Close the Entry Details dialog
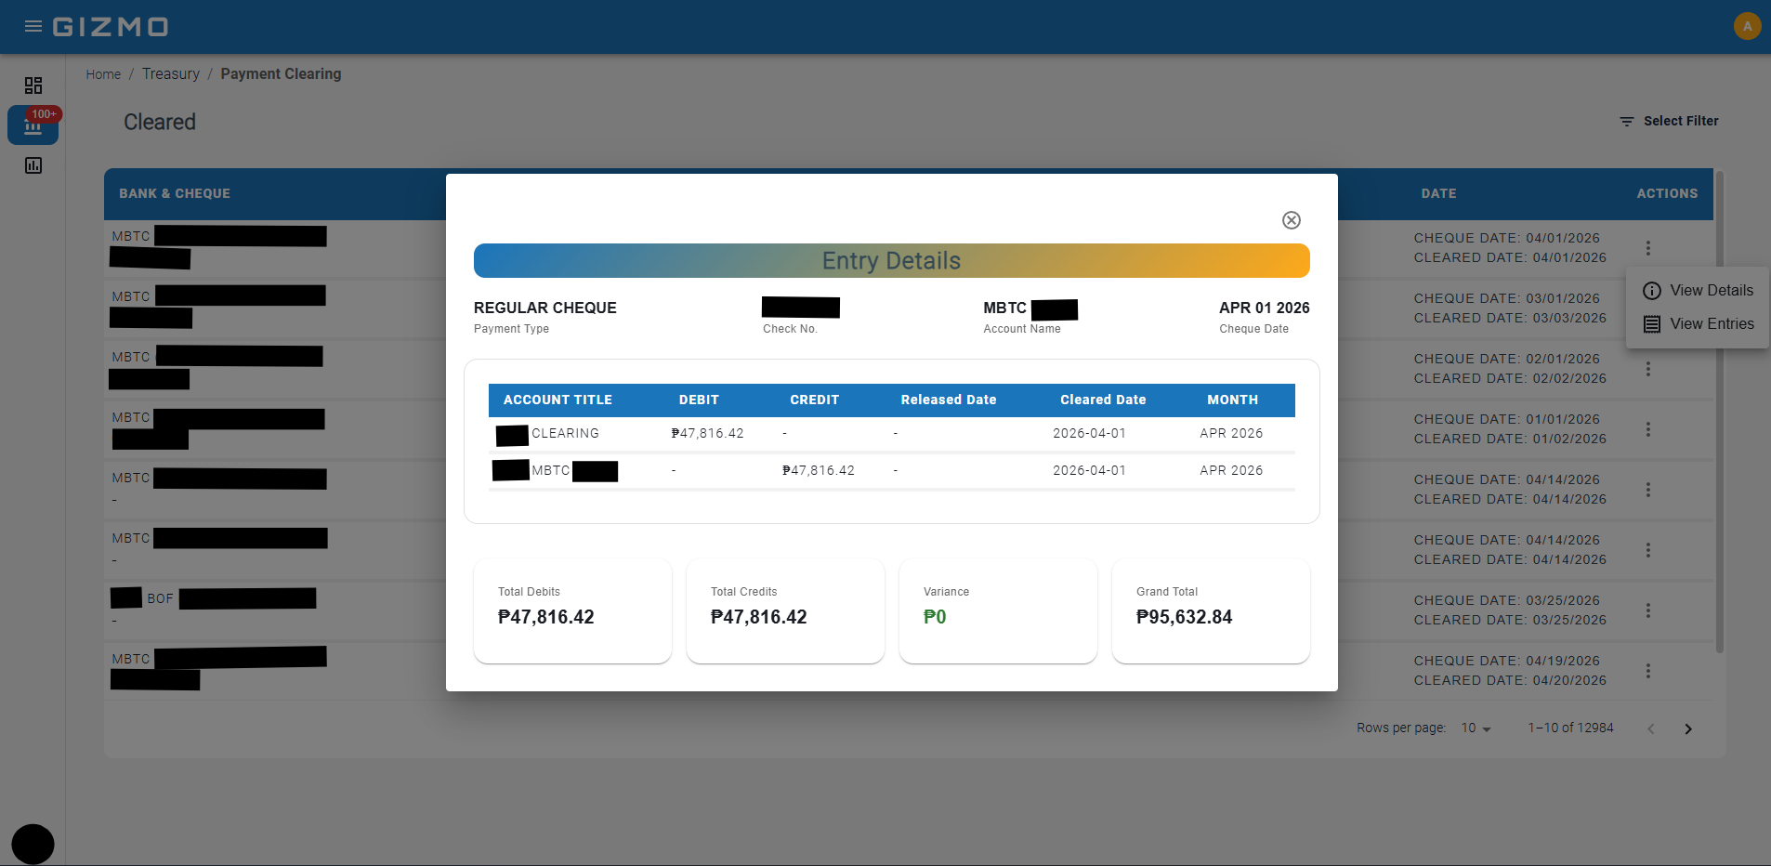Screen dimensions: 1771x866 click(x=1292, y=220)
